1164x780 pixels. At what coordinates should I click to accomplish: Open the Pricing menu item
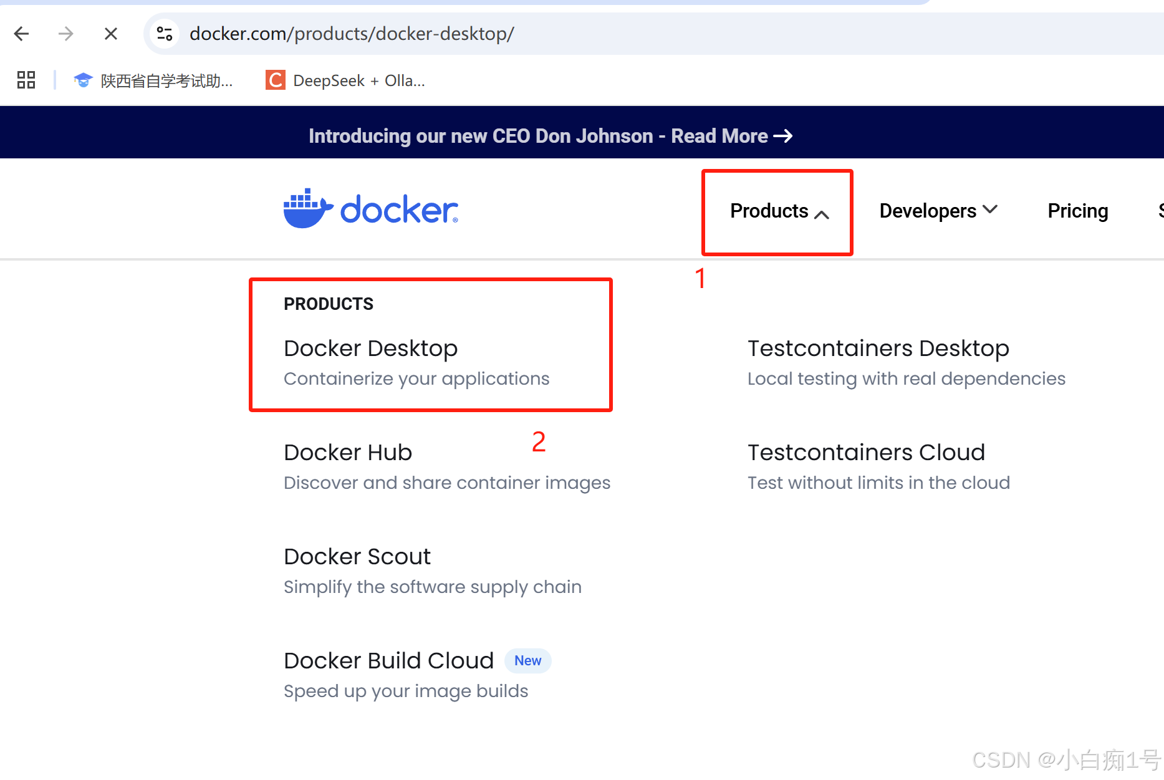1078,211
